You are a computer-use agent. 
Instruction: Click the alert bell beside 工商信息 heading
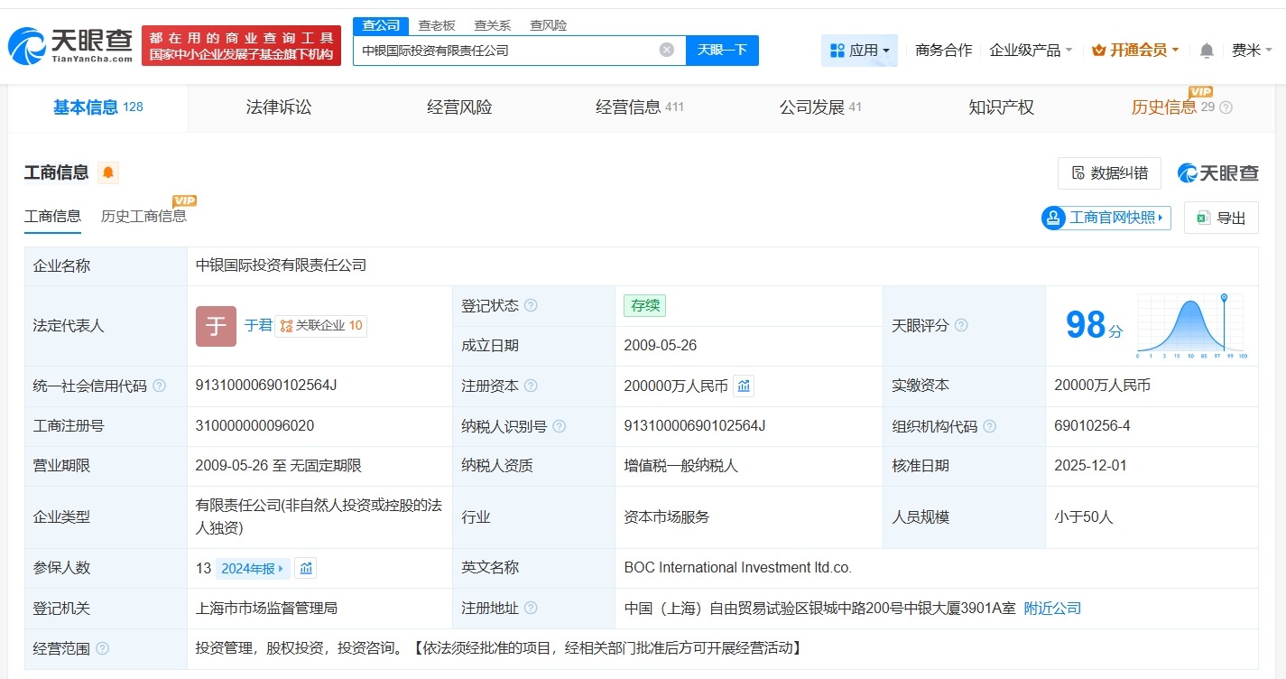tap(106, 172)
